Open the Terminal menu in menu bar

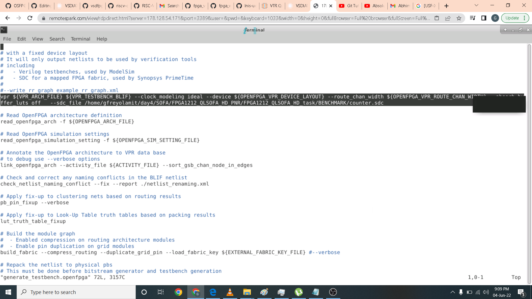[x=80, y=39]
